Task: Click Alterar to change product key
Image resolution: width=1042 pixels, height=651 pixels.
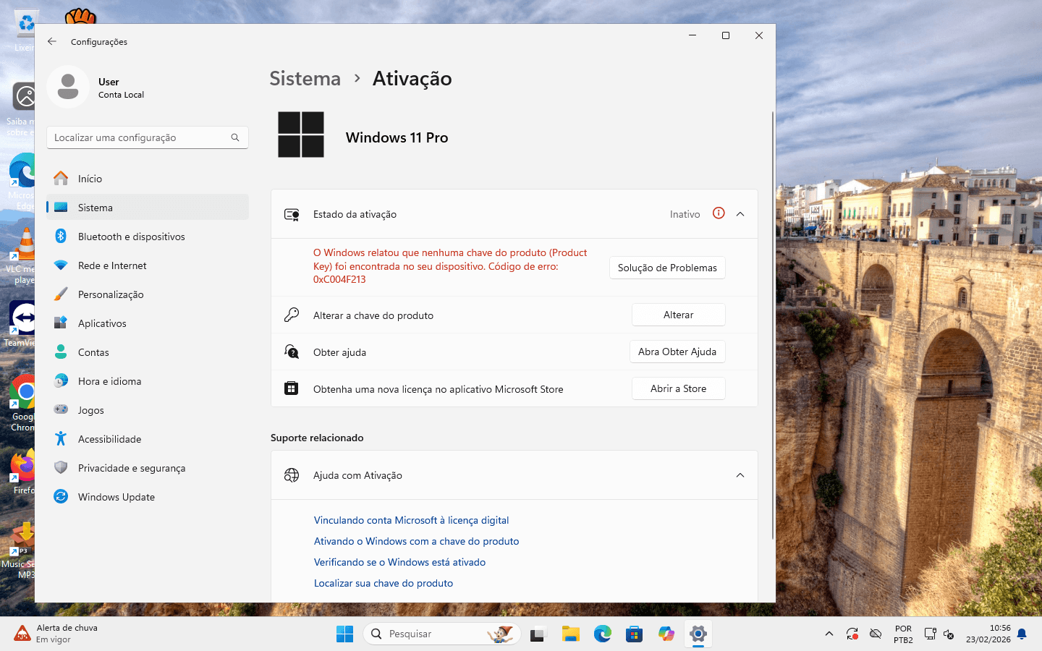Action: point(679,315)
